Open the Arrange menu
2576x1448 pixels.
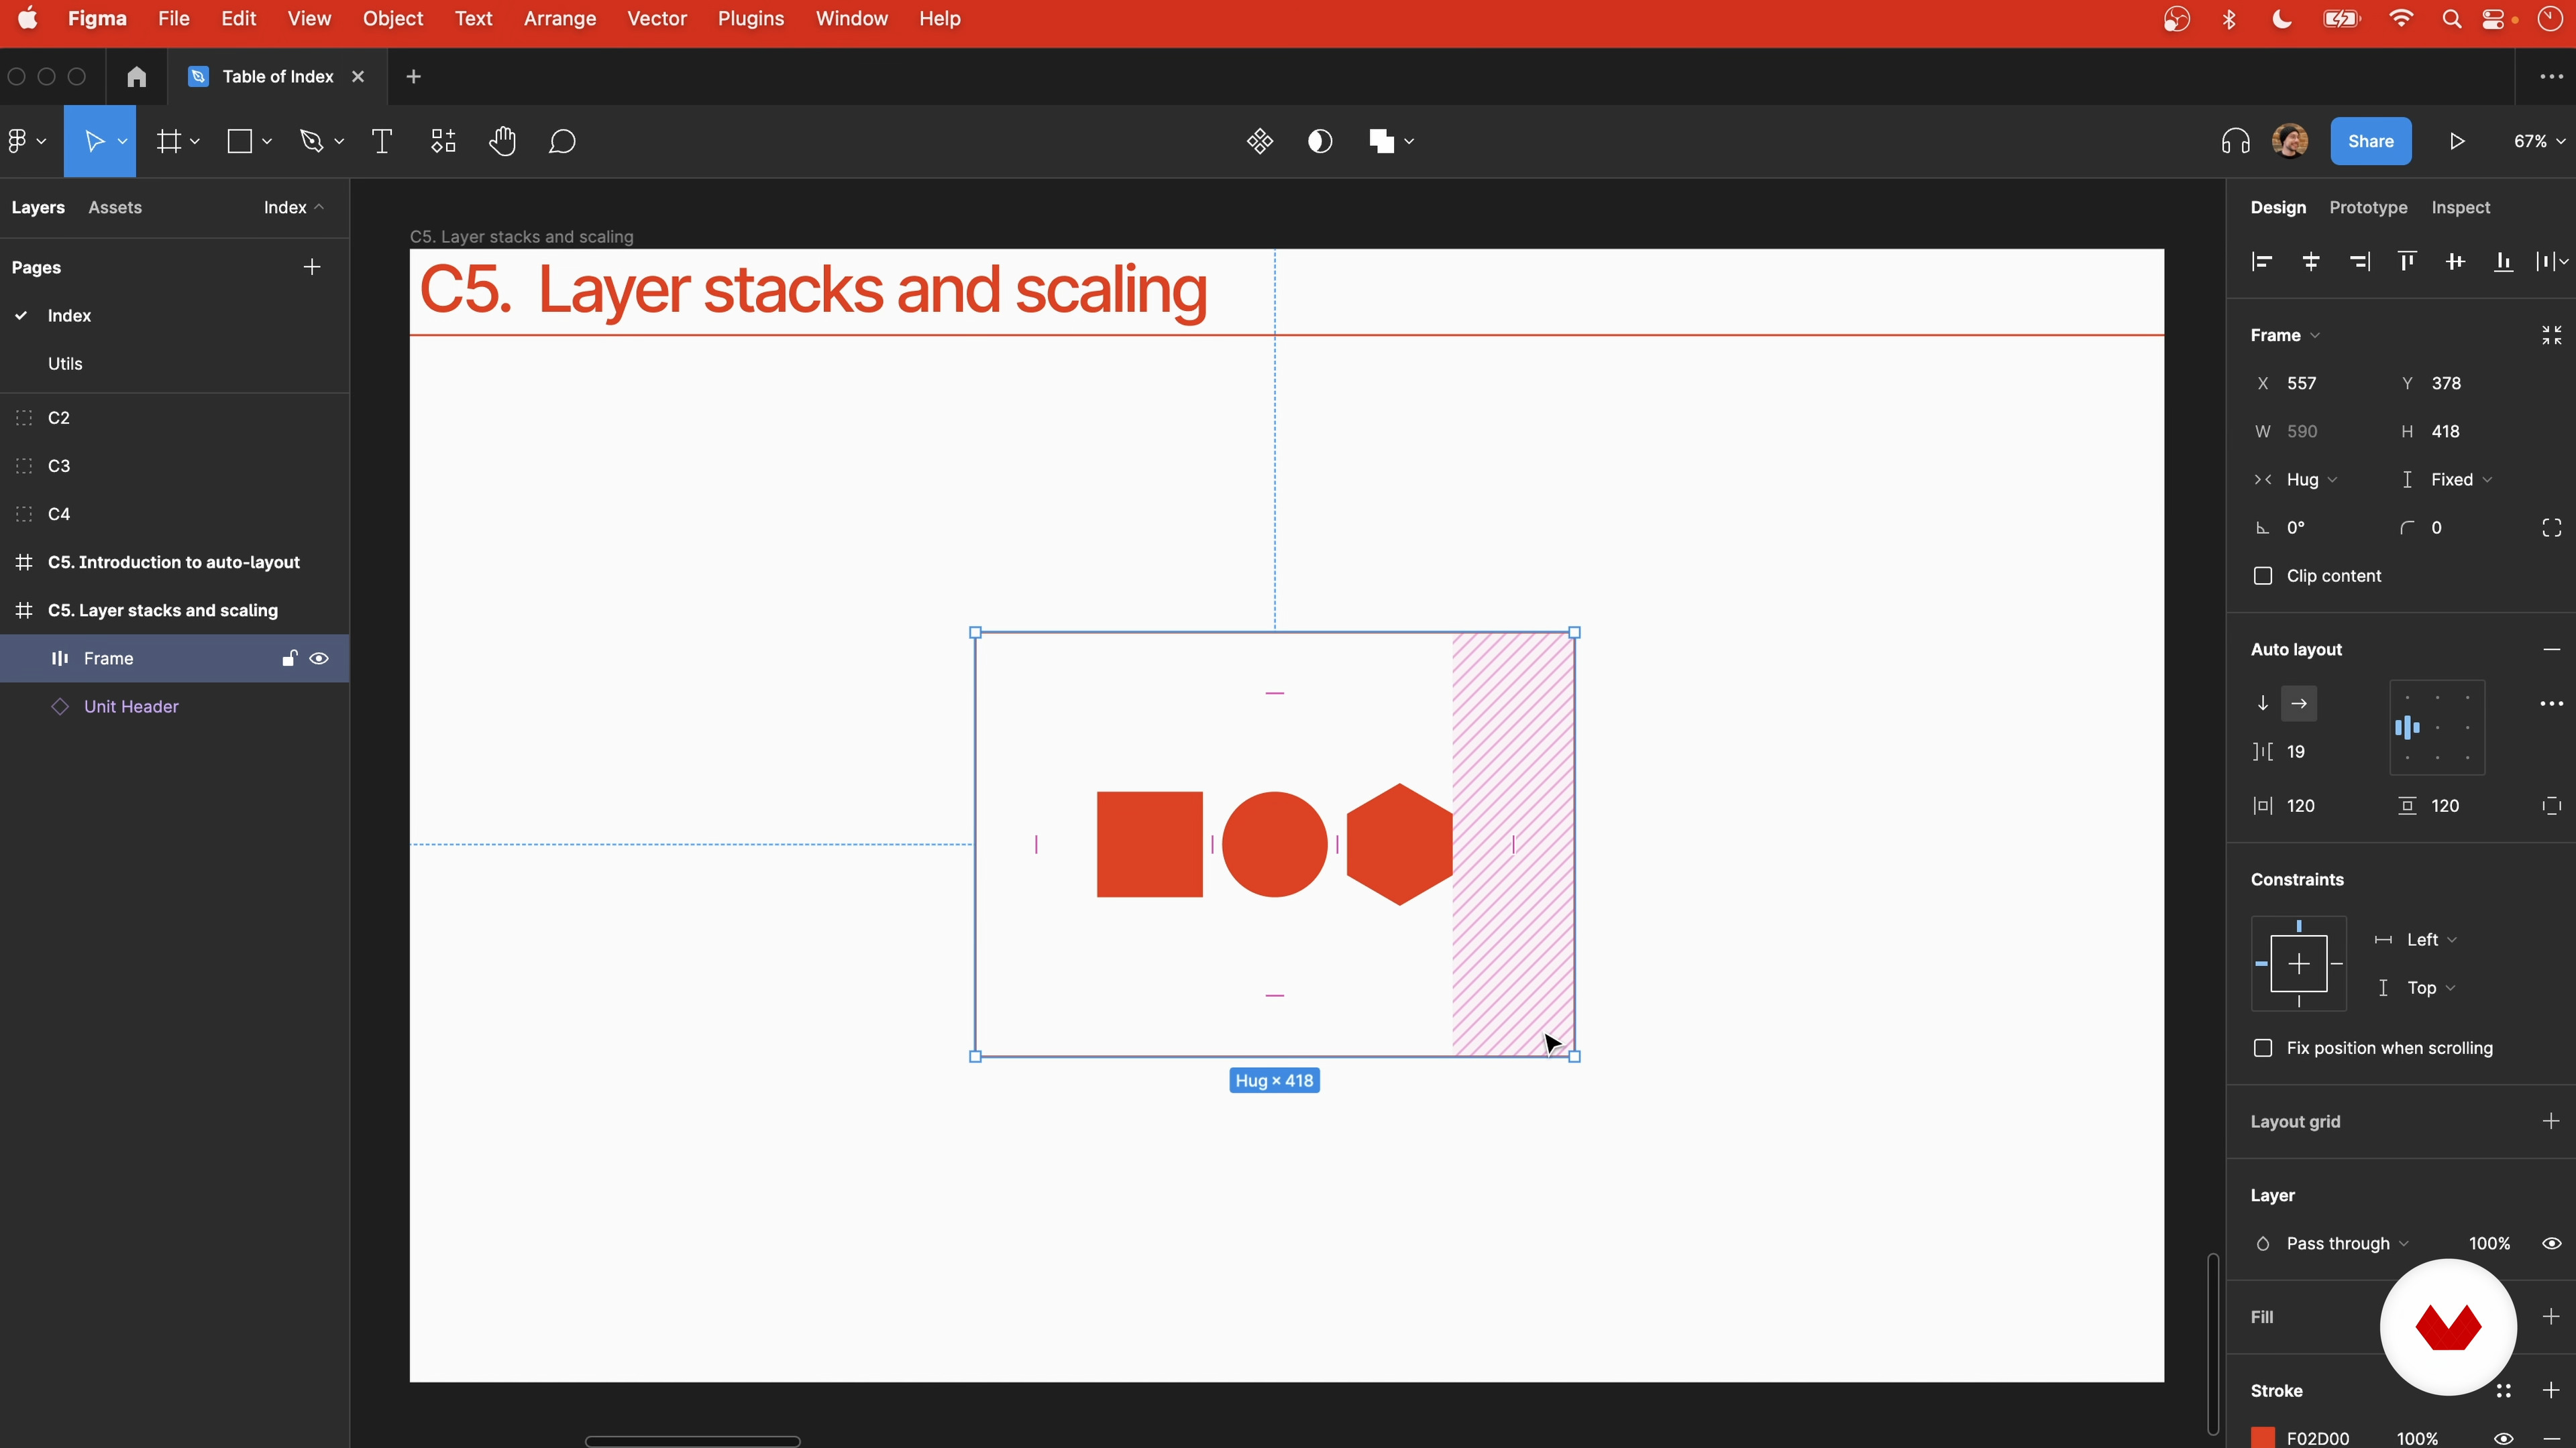pyautogui.click(x=560, y=19)
